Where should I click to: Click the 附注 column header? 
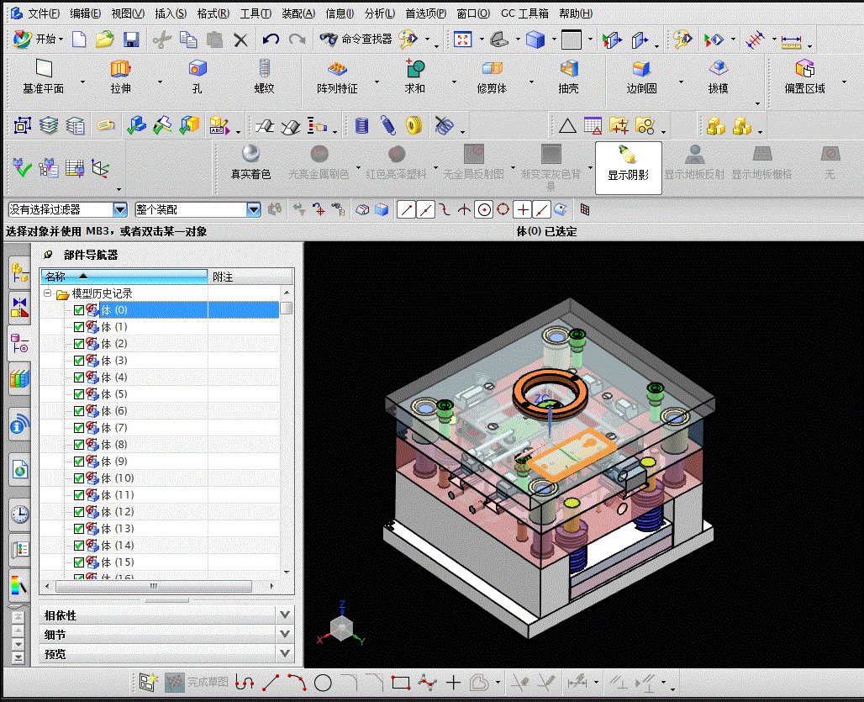250,277
